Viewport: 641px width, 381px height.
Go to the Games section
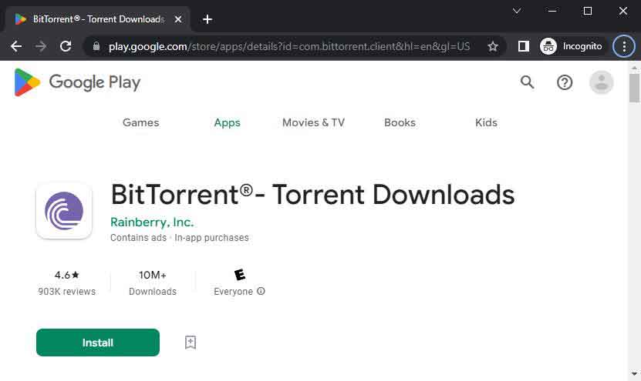click(x=140, y=122)
